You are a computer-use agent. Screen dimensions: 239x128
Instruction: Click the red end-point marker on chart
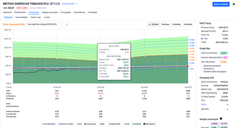[188, 66]
